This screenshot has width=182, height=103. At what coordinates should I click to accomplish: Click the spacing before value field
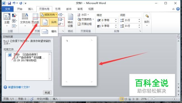click(x=131, y=20)
